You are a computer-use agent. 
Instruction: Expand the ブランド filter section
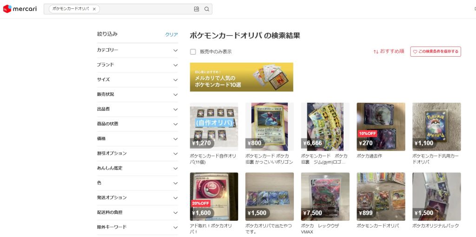coord(175,65)
